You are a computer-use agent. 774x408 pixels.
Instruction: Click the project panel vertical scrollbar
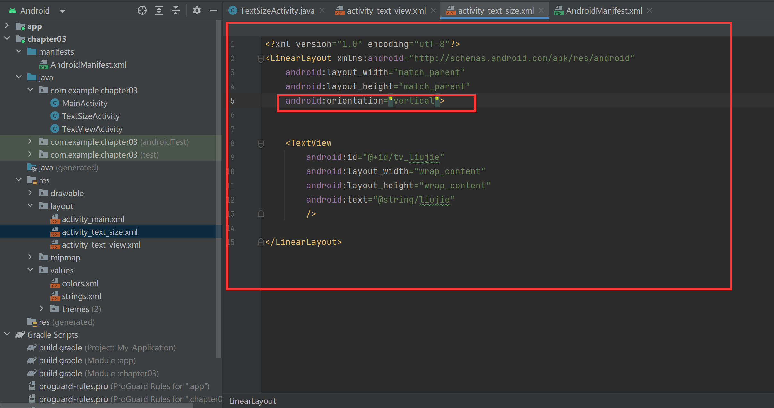point(219,188)
